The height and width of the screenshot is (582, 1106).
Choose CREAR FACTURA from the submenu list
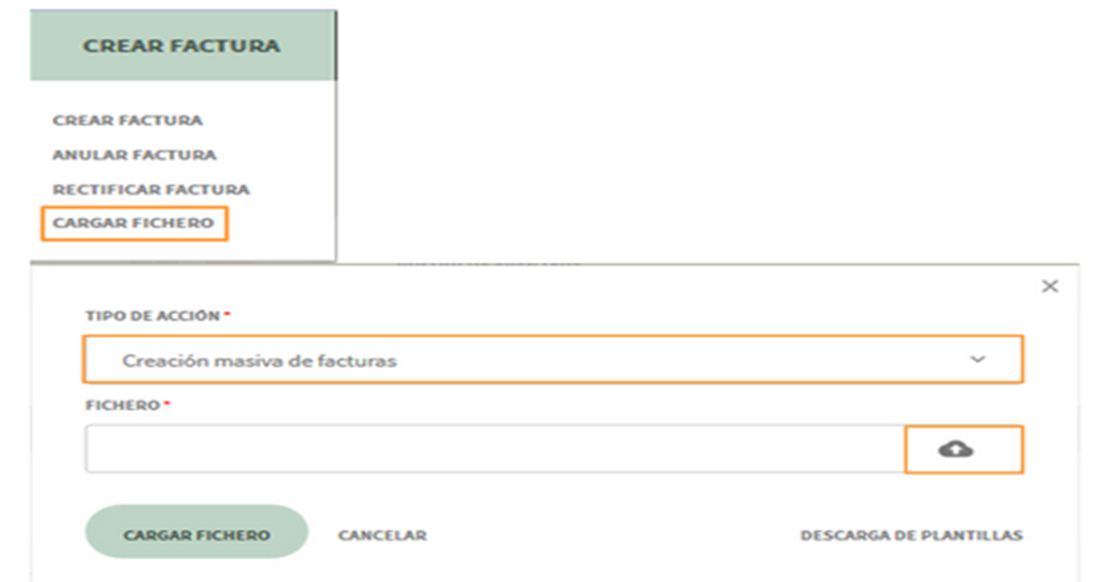pyautogui.click(x=128, y=120)
